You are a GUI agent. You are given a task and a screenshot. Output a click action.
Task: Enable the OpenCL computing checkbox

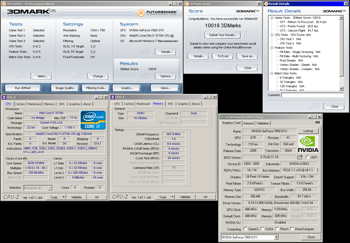pos(245,229)
